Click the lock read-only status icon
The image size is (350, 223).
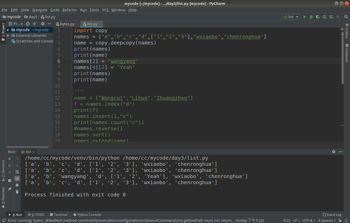point(340,220)
